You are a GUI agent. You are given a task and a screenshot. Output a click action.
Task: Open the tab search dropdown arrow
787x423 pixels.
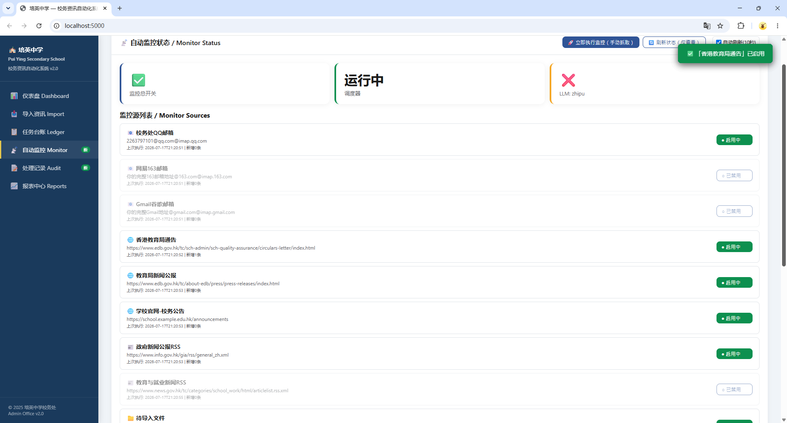tap(8, 8)
